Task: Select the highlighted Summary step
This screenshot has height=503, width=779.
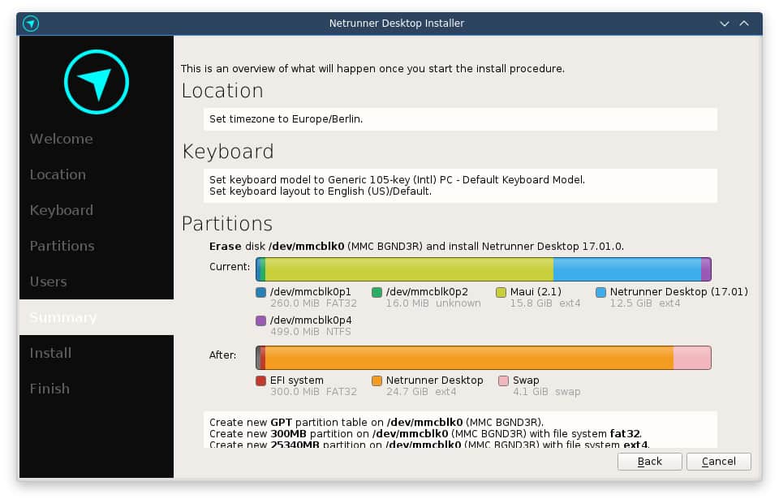Action: point(97,317)
